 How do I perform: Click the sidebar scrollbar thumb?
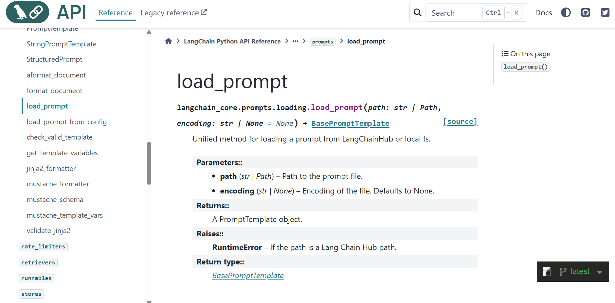(x=149, y=163)
